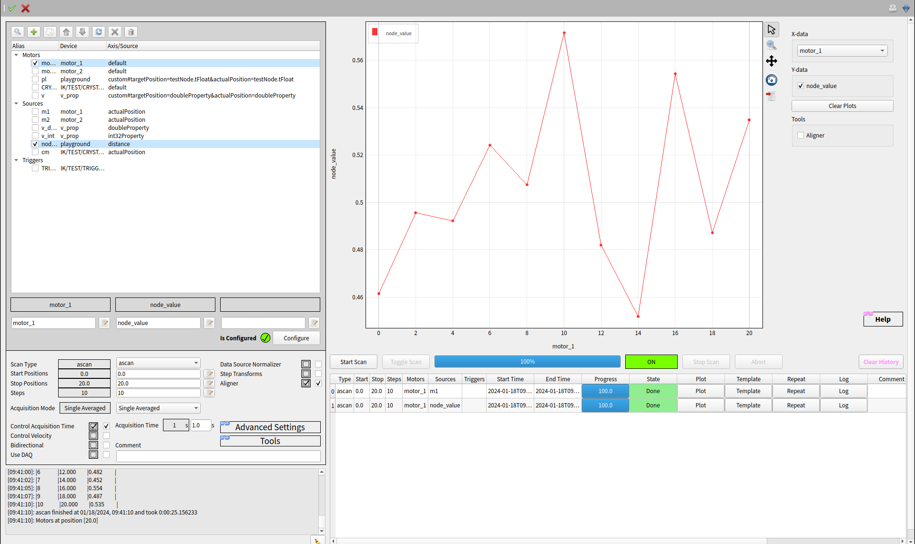Screen dimensions: 915x544
Task: Uncheck the playground distance source checkbox
Action: 35,144
